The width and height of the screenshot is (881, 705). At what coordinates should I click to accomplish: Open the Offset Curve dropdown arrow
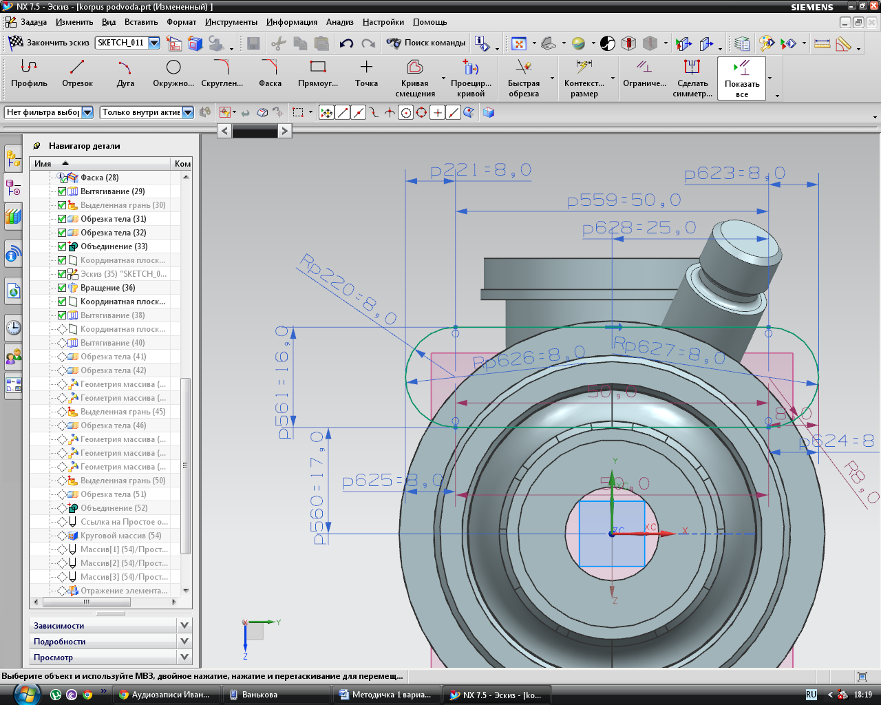(x=443, y=78)
